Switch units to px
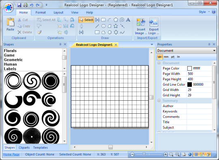 [160, 57]
